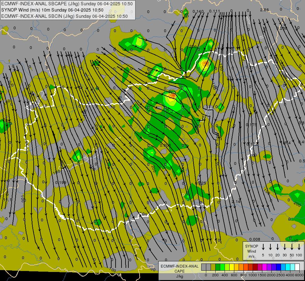Click the 2.86 value on the map
305x281 pixels.
click(x=264, y=10)
